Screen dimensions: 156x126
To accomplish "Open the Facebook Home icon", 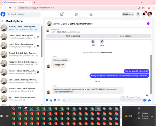I will pos(62,14).
